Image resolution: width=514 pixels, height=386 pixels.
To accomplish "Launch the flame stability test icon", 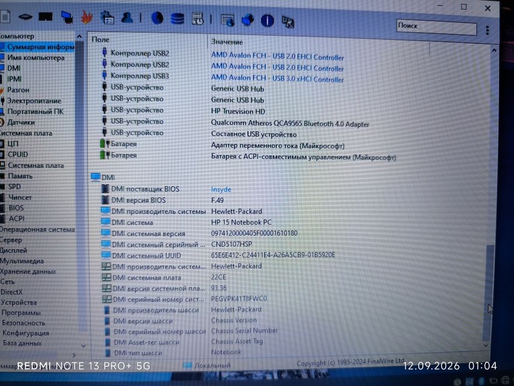I will click(x=87, y=17).
